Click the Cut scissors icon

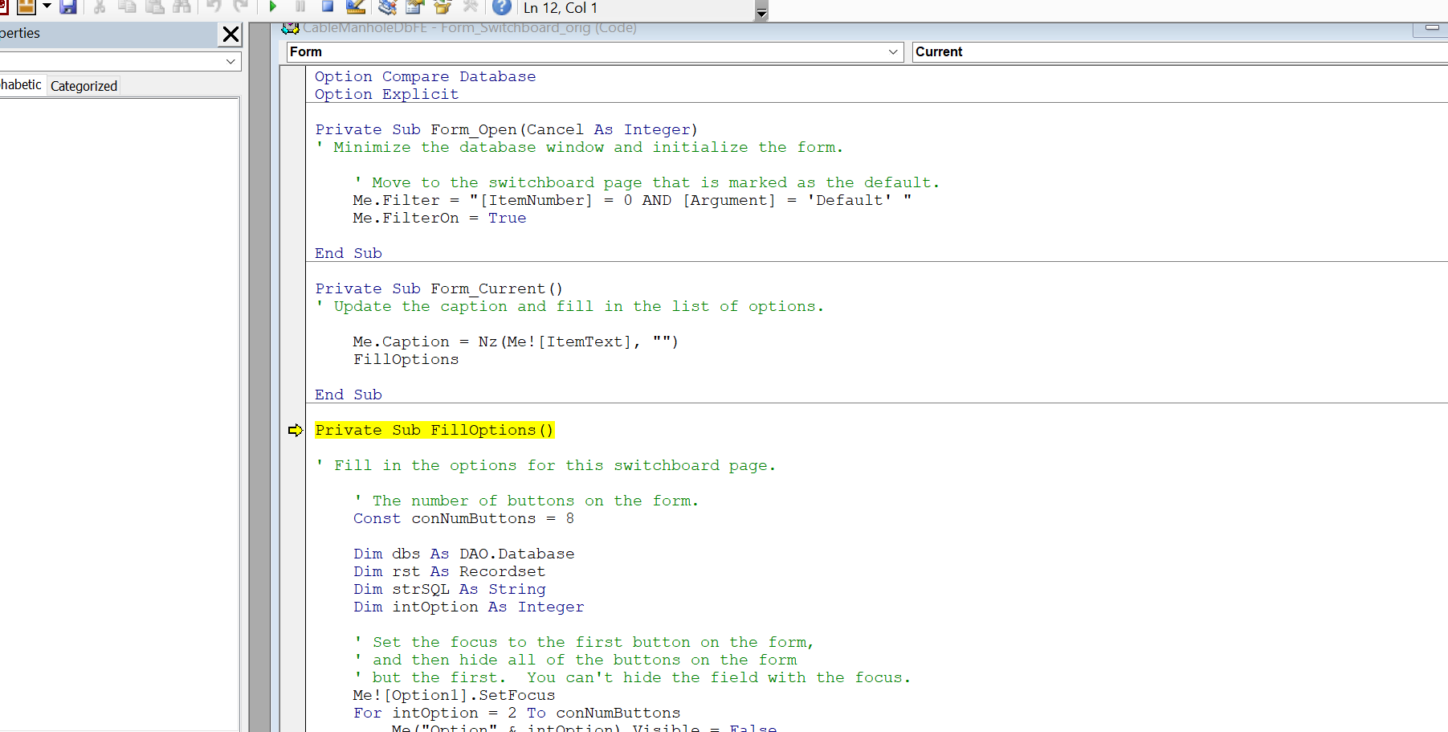point(100,6)
